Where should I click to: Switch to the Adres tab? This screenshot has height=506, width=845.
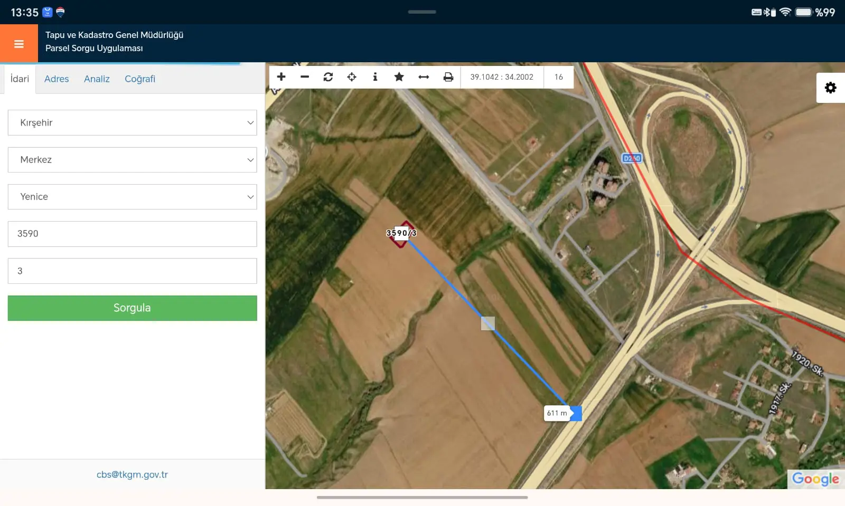57,79
